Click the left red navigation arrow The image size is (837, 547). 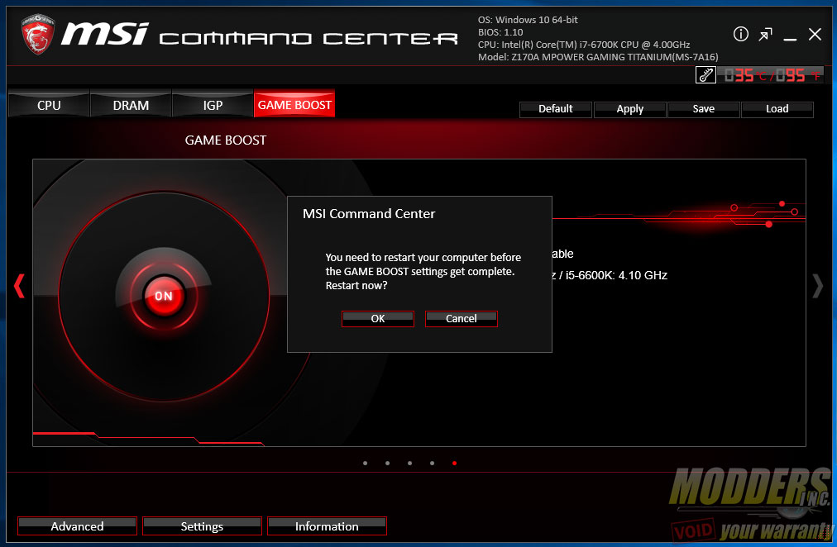tap(19, 286)
